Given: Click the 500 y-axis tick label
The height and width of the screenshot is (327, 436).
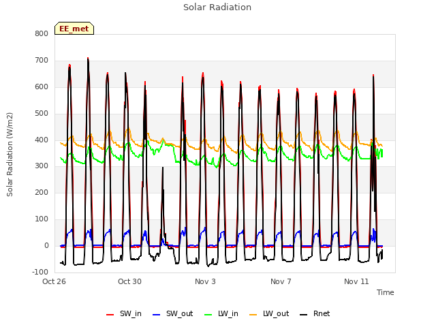Looking at the screenshot, I should click(42, 114).
